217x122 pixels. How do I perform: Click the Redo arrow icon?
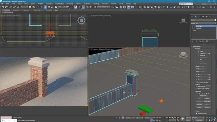(x=6, y=7)
